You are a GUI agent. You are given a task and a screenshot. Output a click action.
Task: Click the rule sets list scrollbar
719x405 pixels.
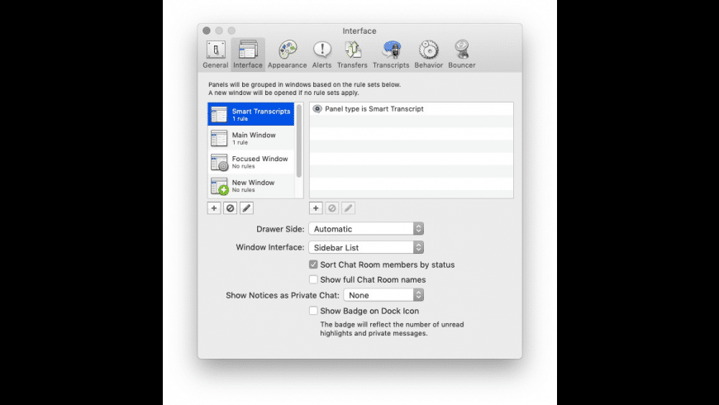(299, 141)
